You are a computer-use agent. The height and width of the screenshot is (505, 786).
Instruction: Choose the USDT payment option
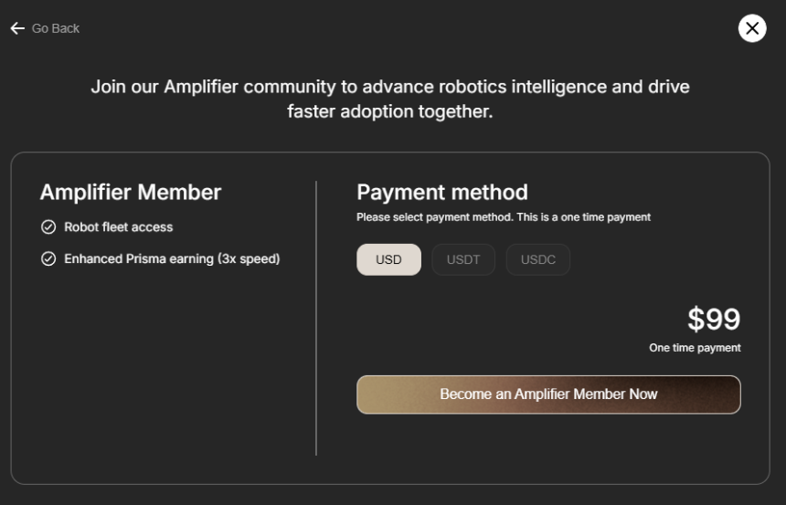pos(463,259)
